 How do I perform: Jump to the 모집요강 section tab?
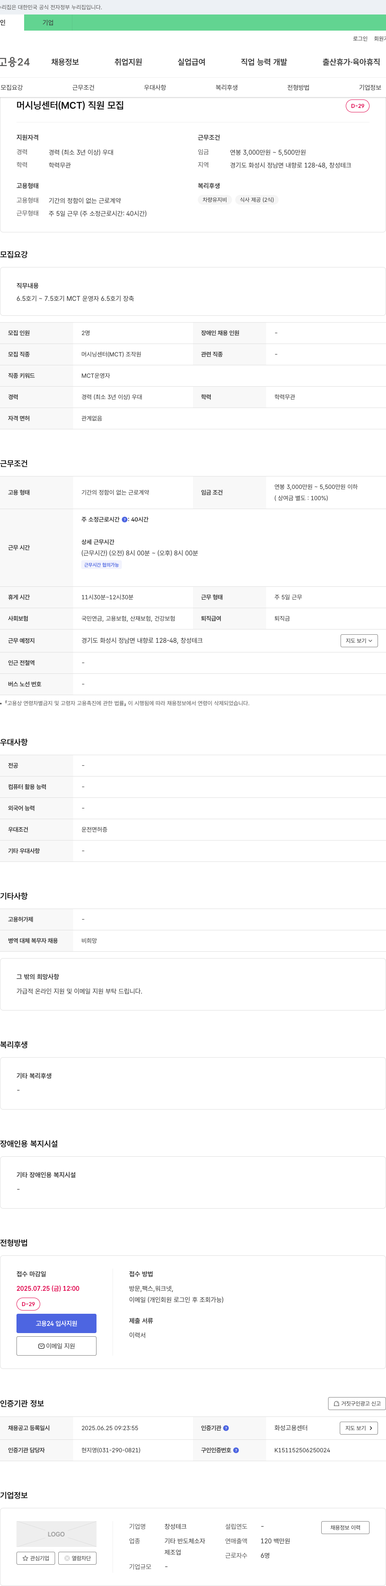[x=12, y=87]
